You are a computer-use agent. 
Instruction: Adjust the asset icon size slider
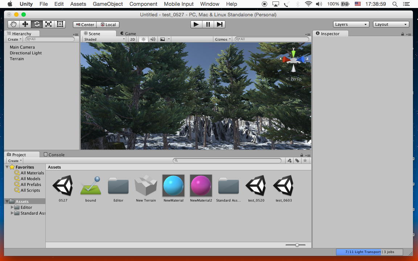point(297,245)
